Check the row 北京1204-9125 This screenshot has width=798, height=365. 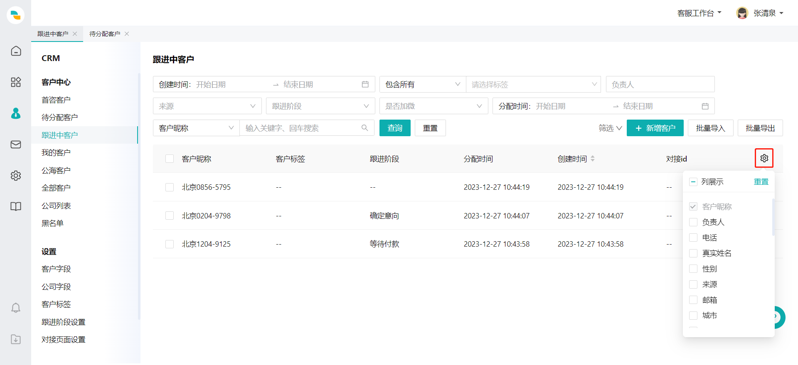click(x=170, y=244)
